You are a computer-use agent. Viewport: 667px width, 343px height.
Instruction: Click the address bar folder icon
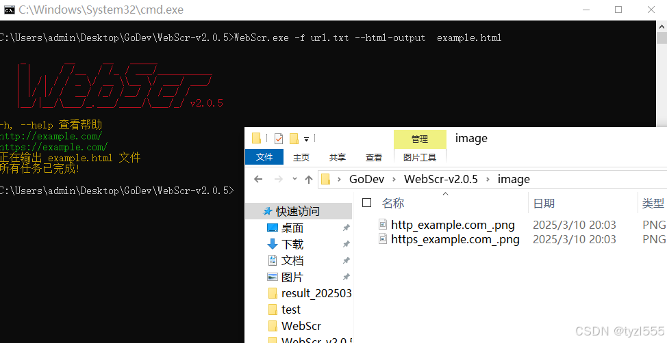point(326,179)
